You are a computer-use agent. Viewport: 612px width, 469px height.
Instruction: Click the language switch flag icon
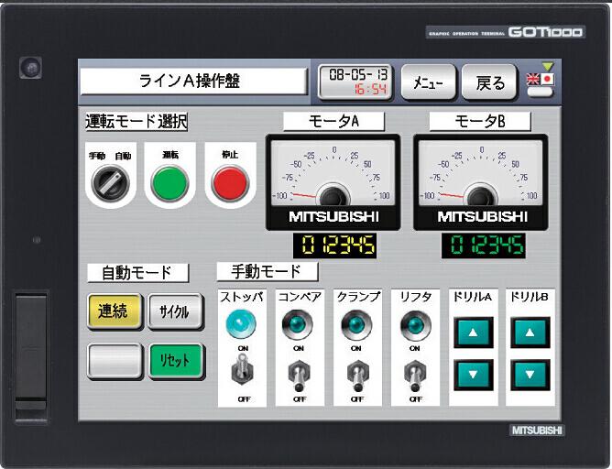[538, 82]
